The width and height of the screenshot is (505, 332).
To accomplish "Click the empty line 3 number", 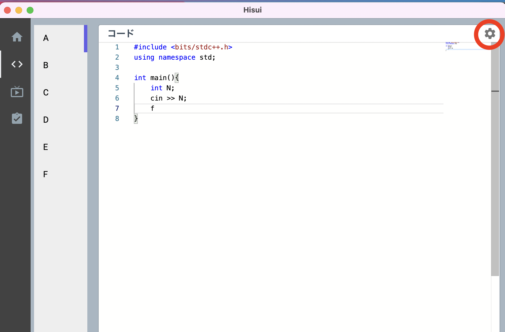I will coord(117,68).
